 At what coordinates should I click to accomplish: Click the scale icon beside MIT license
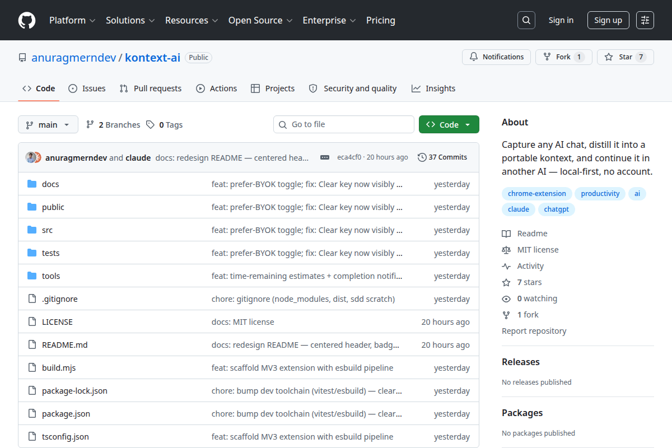pos(506,250)
